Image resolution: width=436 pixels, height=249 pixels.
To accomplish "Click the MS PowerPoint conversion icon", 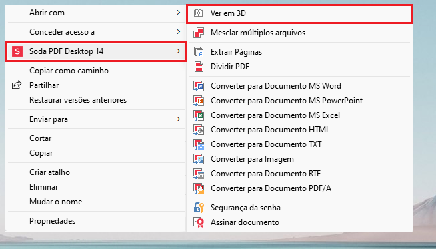I will [199, 101].
